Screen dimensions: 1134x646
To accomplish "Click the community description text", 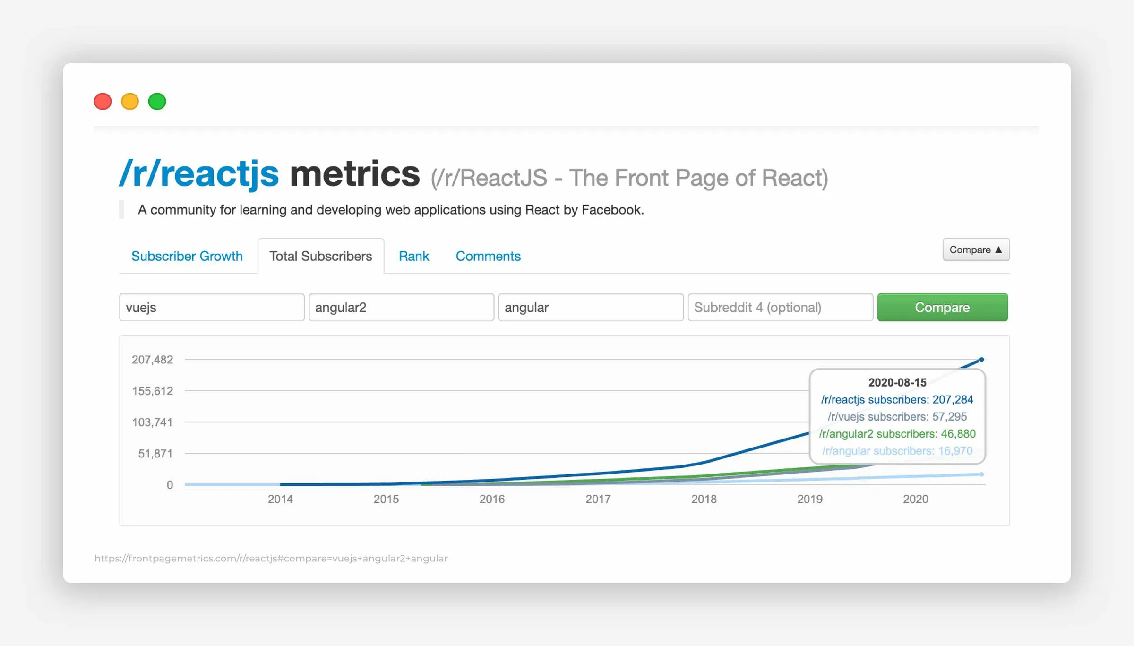I will 391,210.
